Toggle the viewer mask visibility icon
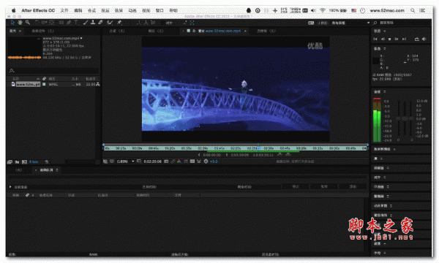Viewport: 439px width, 263px height. [112, 161]
